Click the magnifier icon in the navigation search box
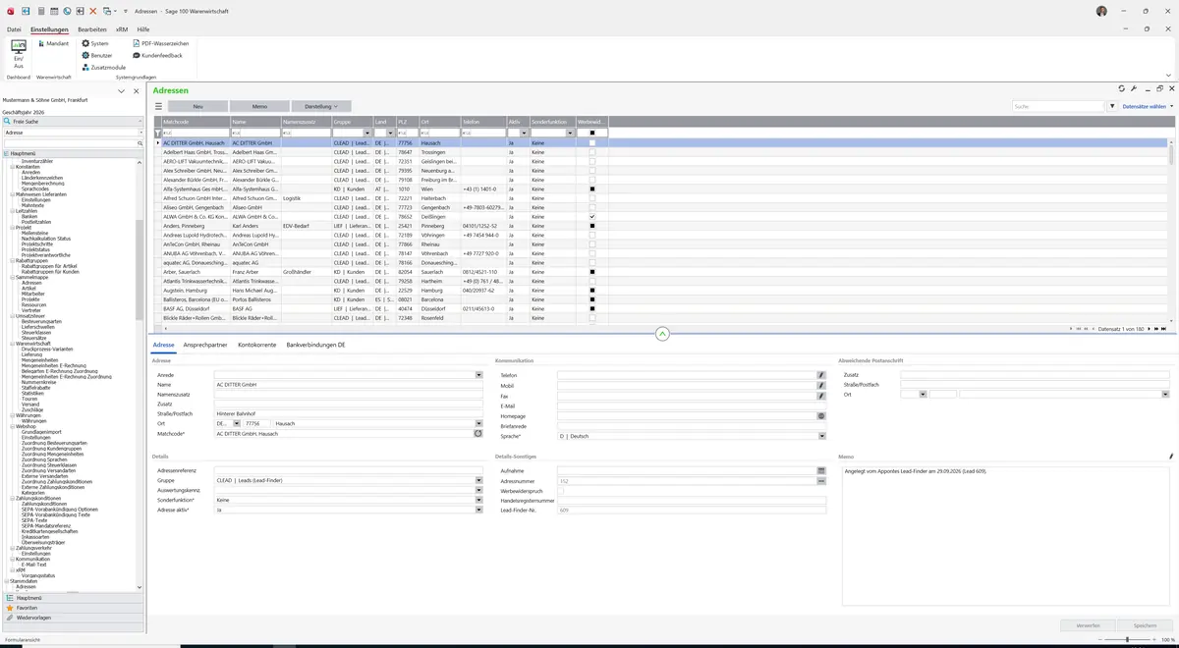 pyautogui.click(x=140, y=143)
